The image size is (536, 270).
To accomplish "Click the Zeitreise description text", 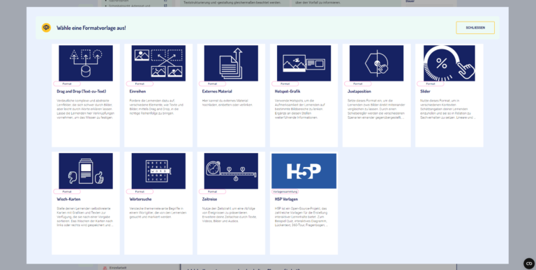I will click(230, 214).
